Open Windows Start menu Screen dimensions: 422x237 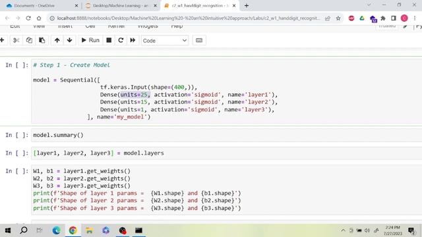[7, 230]
